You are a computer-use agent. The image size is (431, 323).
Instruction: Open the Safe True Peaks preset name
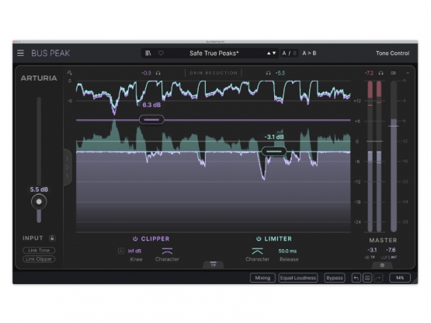click(x=214, y=54)
